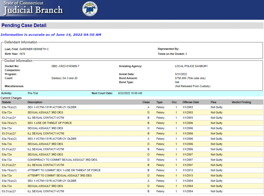Screen dimensions: 264x196
Task: Click the Statute column header
Action: click(x=6, y=102)
